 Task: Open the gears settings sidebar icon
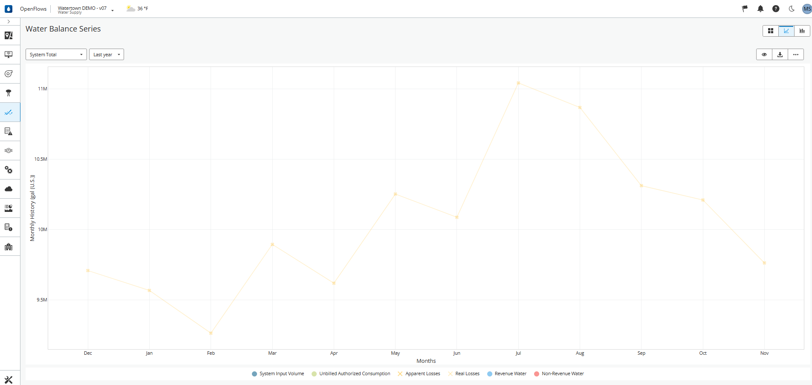(x=9, y=170)
